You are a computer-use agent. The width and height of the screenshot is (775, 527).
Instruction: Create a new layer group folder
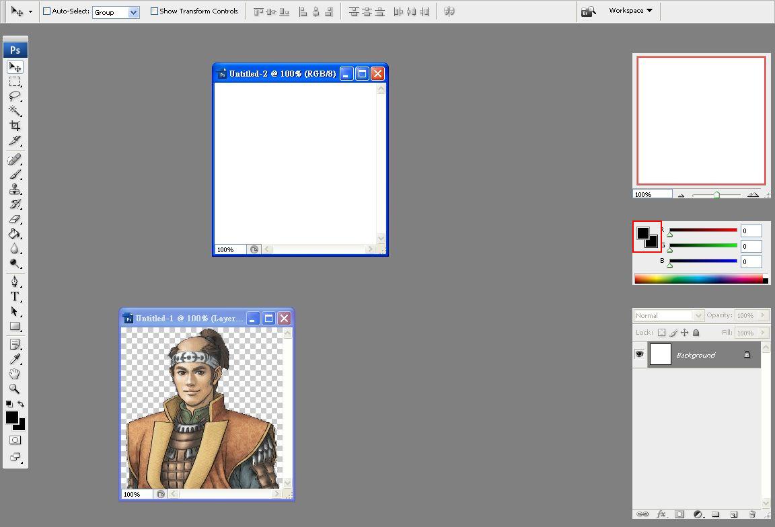(x=716, y=514)
